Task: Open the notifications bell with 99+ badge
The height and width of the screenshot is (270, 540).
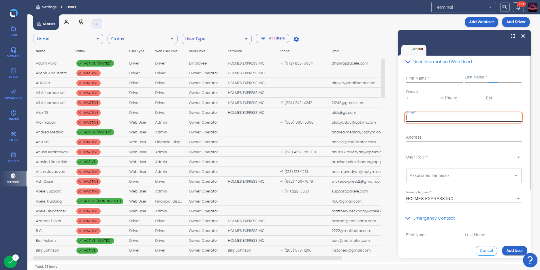Action: [518, 7]
